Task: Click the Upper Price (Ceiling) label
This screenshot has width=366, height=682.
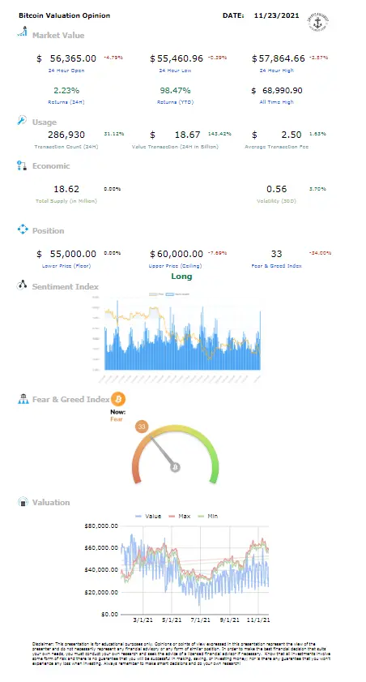Action: (x=175, y=265)
